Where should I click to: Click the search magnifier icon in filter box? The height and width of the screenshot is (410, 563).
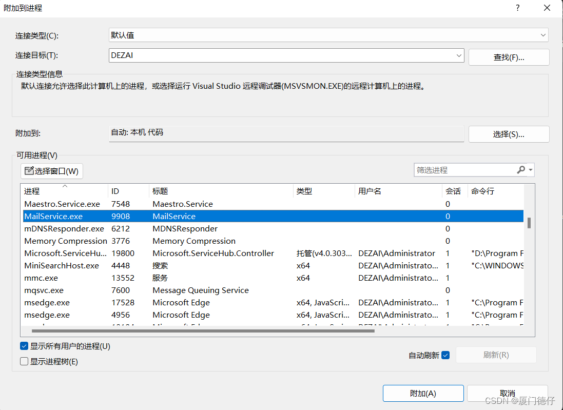(x=521, y=170)
